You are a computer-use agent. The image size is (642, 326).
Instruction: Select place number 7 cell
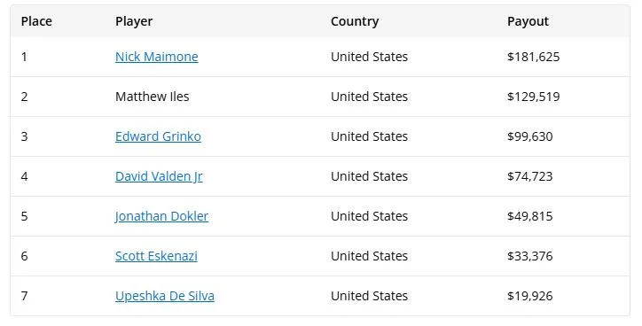[x=24, y=296]
